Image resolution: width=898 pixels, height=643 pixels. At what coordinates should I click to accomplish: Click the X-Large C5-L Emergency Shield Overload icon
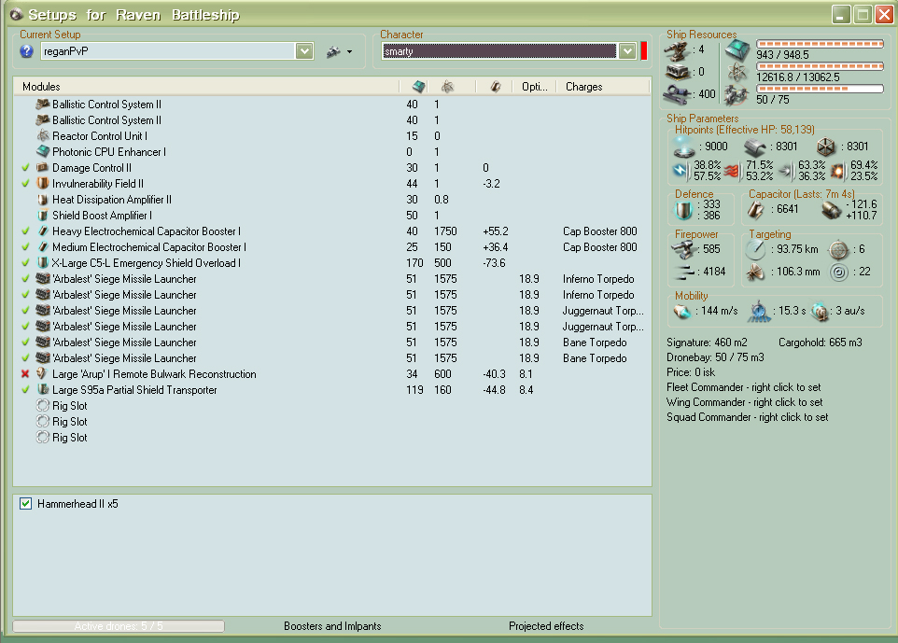42,263
